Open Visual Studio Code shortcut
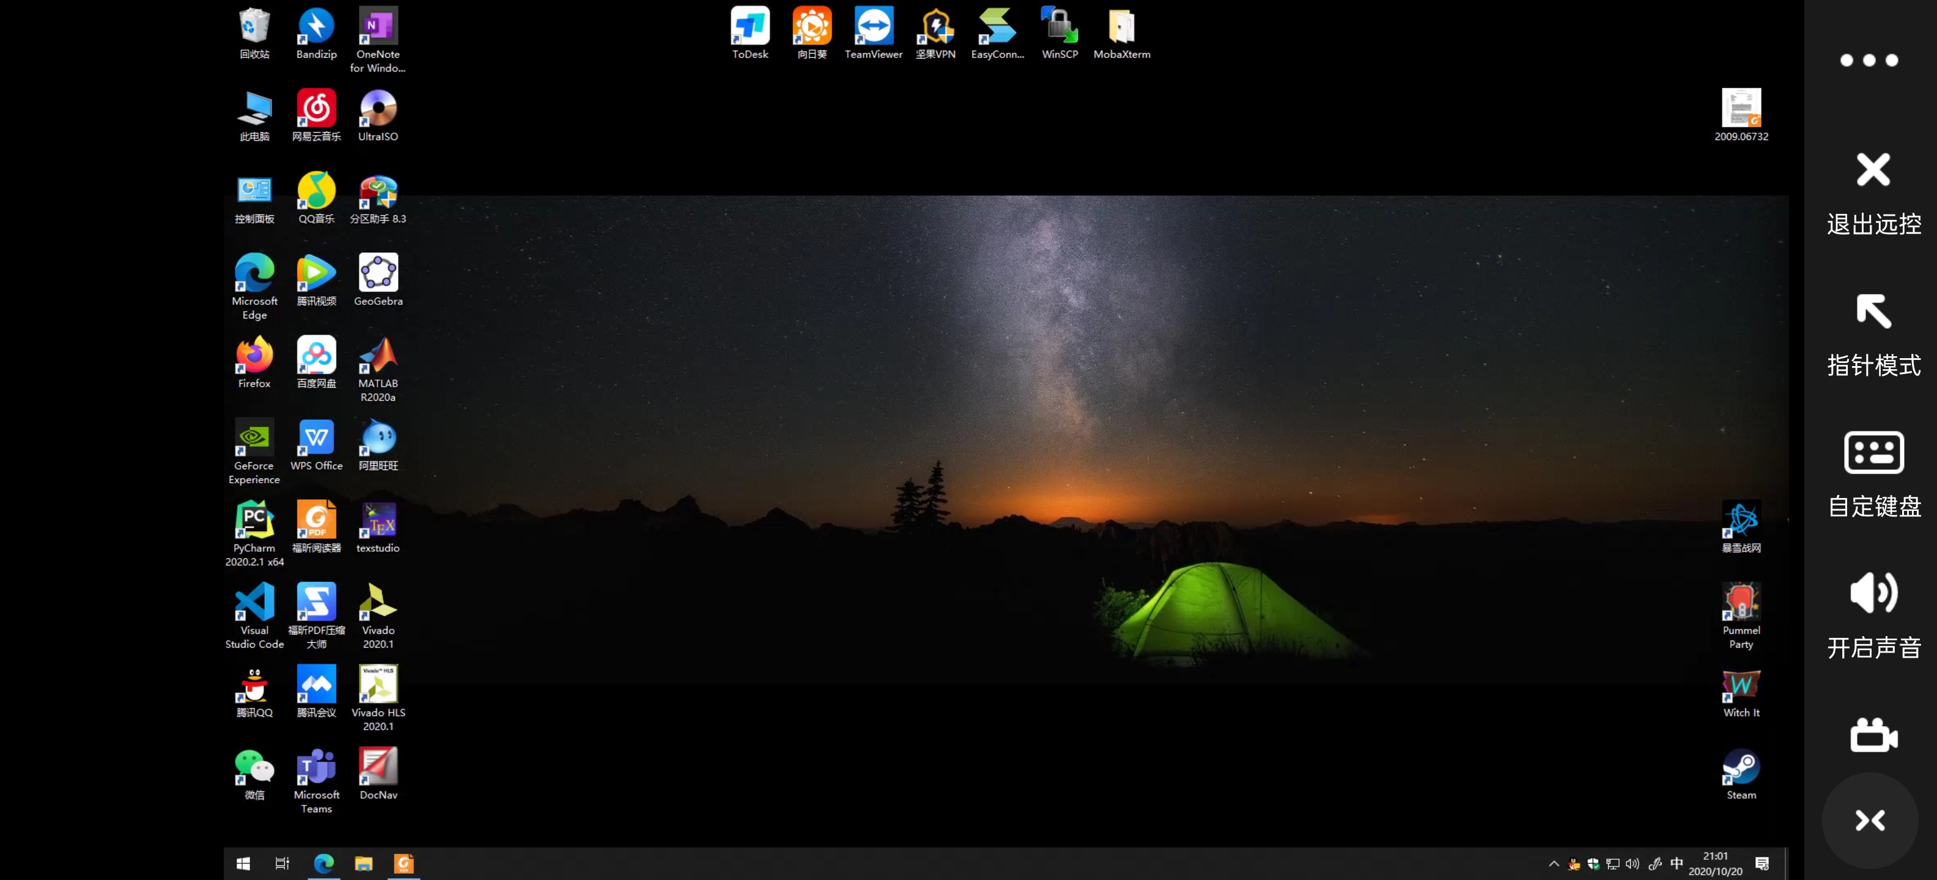The height and width of the screenshot is (880, 1937). click(x=254, y=616)
